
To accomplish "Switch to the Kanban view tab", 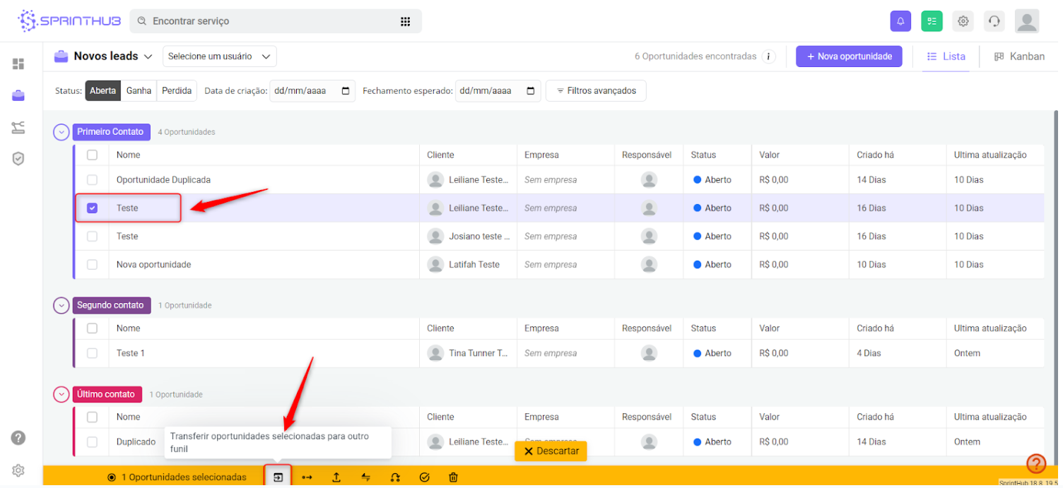I will 1018,56.
